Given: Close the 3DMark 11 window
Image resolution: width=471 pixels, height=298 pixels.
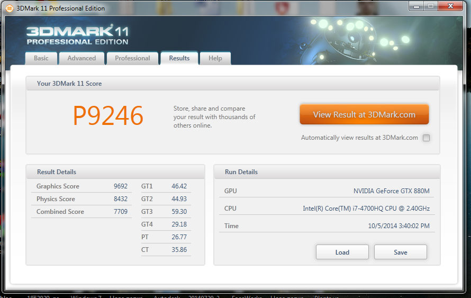Looking at the screenshot, I should point(450,6).
